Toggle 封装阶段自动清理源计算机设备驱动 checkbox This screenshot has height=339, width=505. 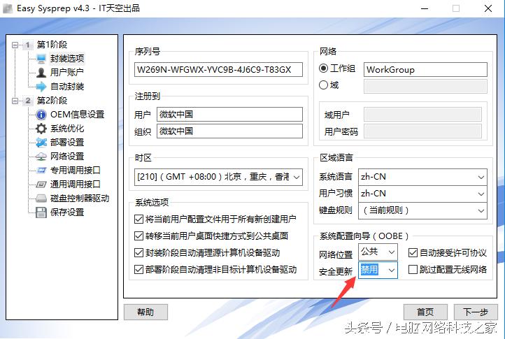(138, 253)
